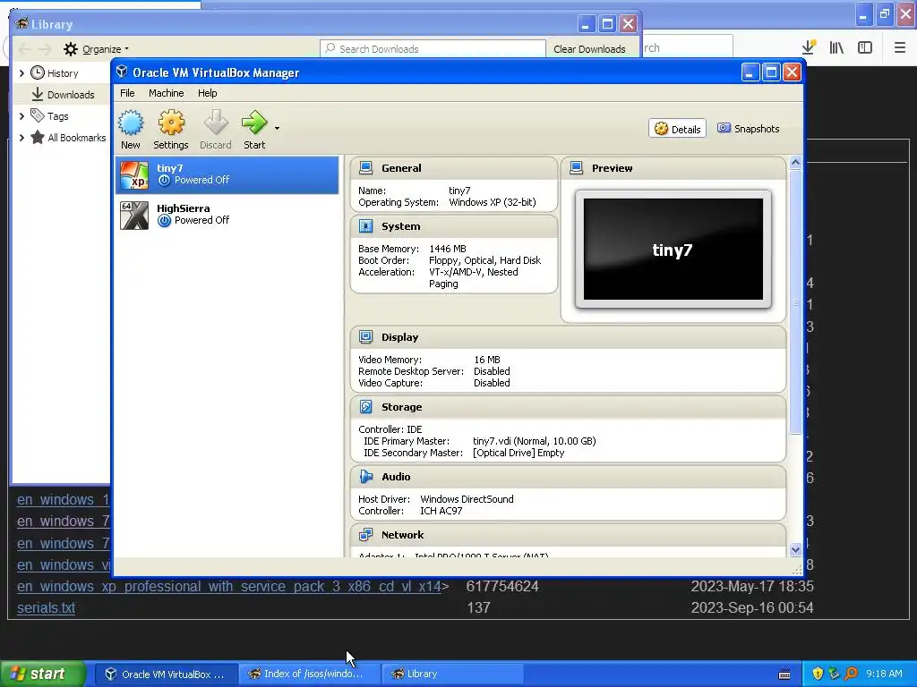Click All Bookmarks star icon in Library
The height and width of the screenshot is (687, 917).
click(x=38, y=137)
